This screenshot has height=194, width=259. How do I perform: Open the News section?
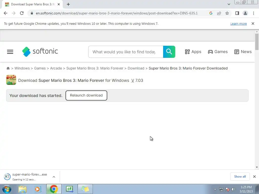pyautogui.click(x=243, y=52)
